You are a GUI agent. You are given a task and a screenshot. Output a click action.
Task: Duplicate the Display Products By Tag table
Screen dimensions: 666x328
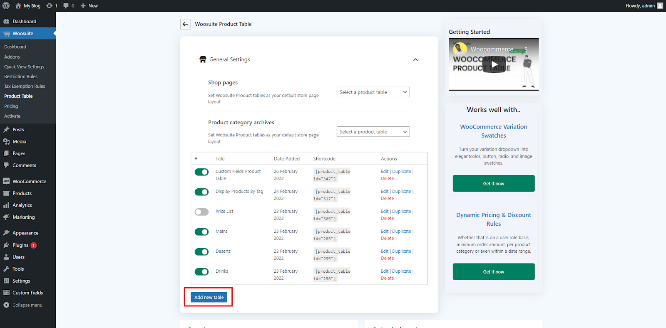(402, 191)
